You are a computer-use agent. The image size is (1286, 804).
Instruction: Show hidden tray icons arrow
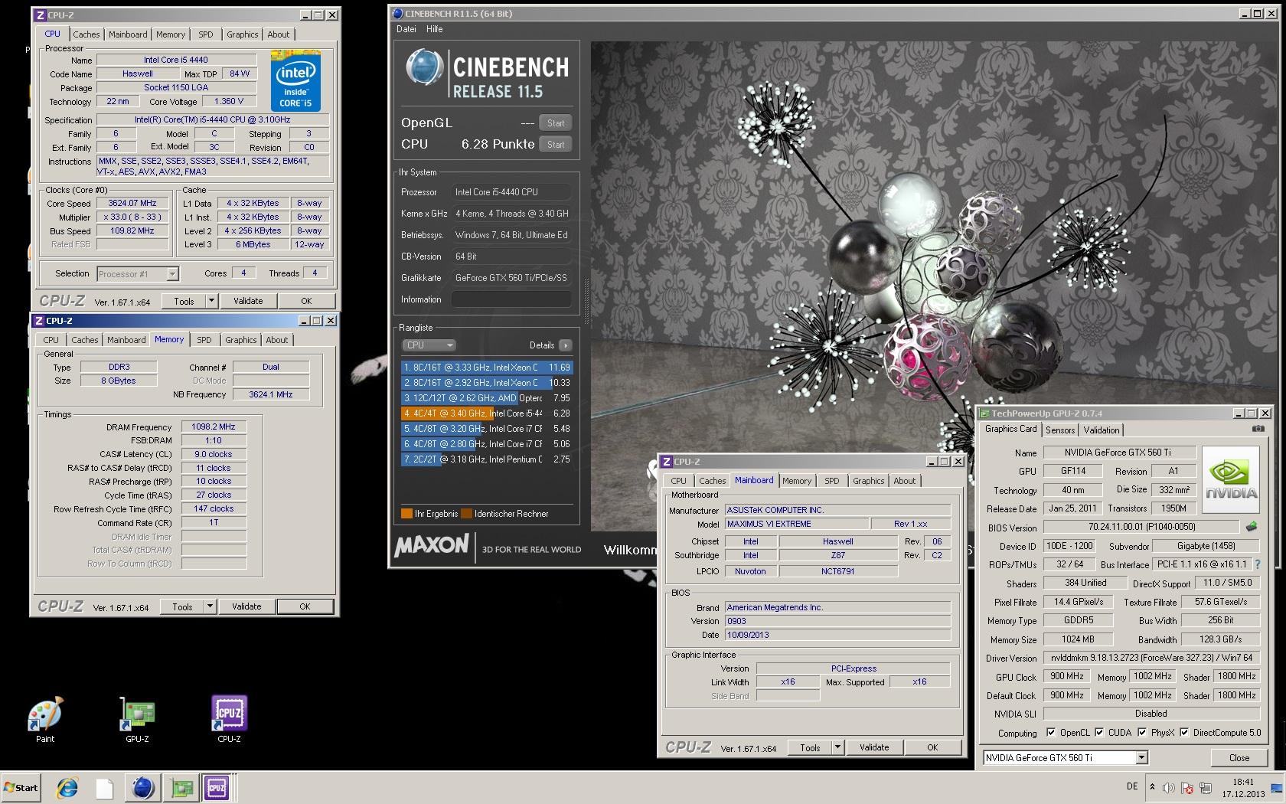point(1152,787)
